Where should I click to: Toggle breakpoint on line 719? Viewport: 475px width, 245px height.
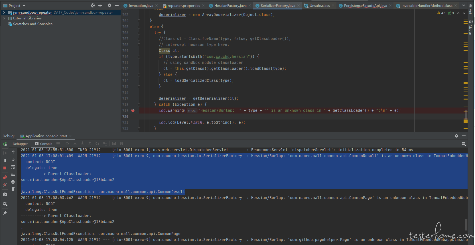pos(133,110)
